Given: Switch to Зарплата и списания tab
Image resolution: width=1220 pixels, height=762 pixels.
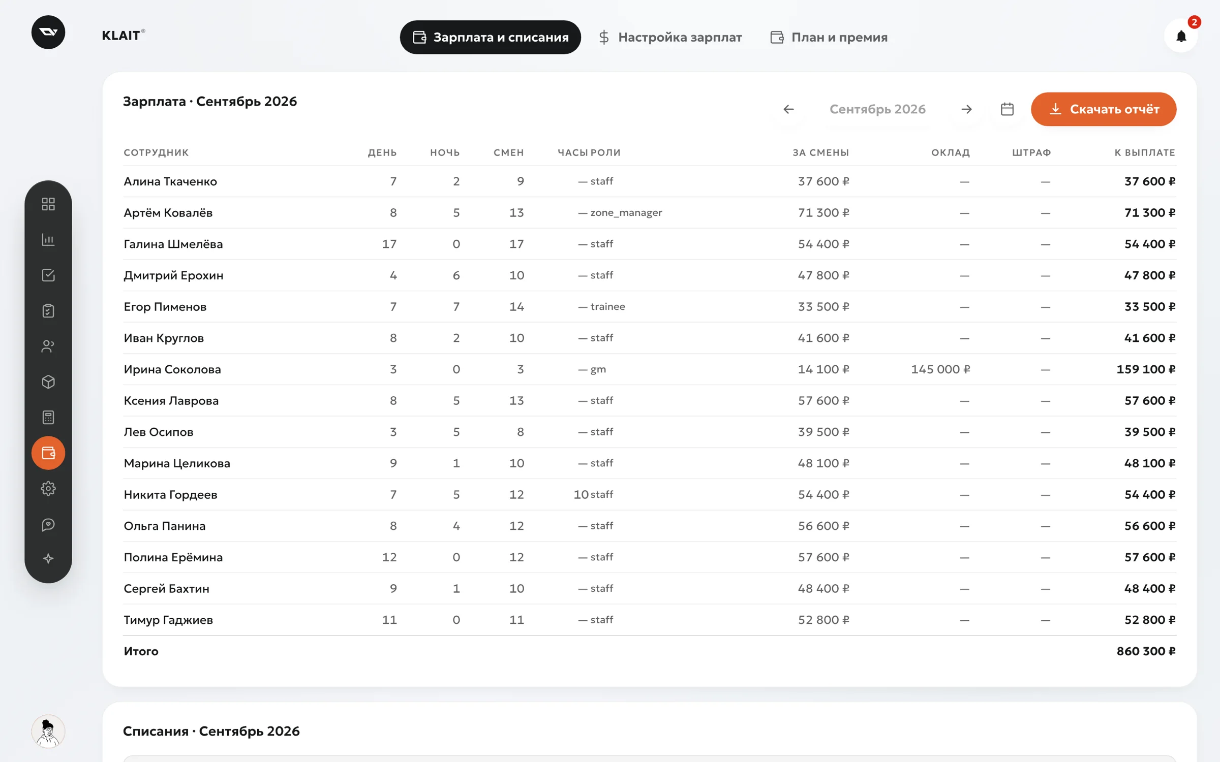Looking at the screenshot, I should click(491, 37).
